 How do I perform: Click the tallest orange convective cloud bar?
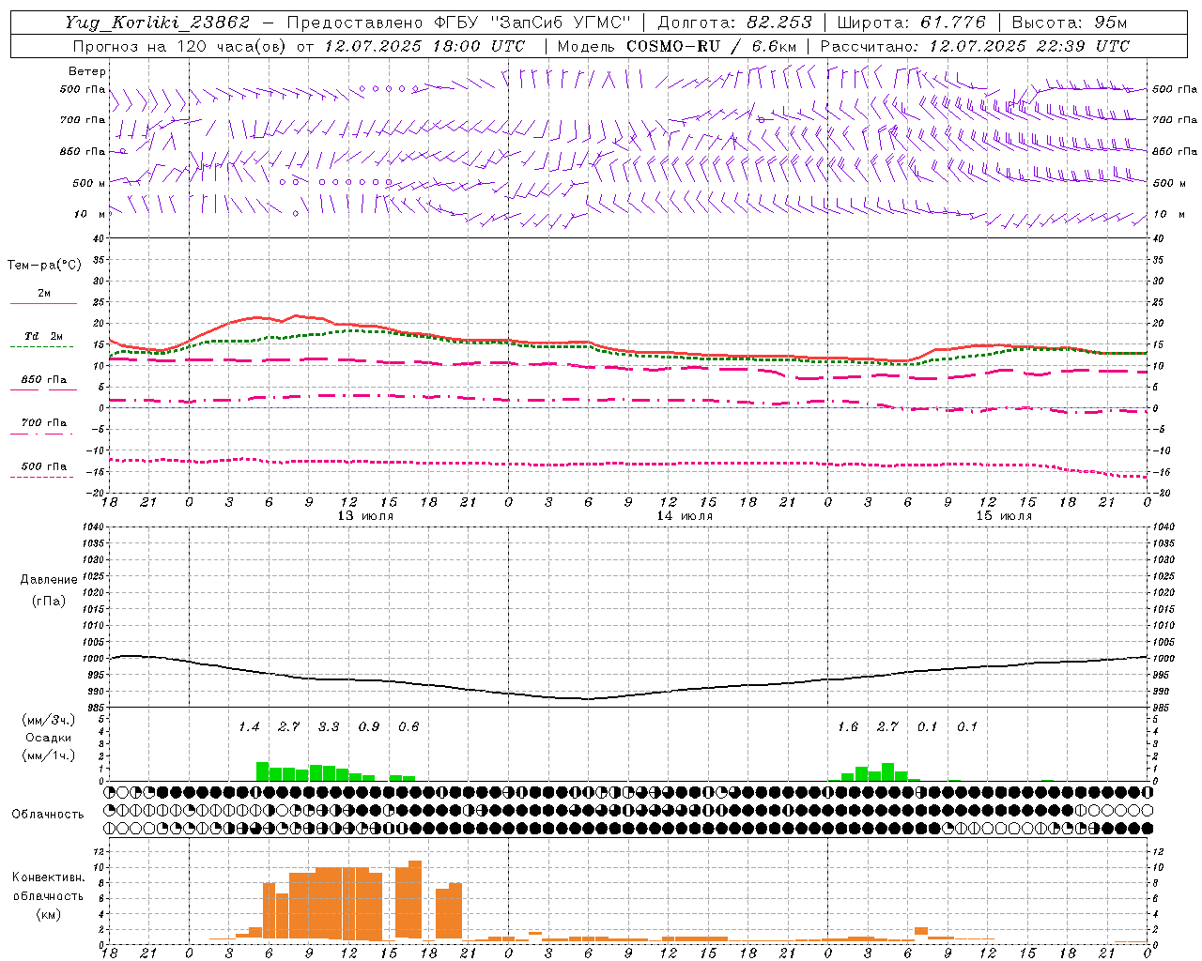[415, 900]
